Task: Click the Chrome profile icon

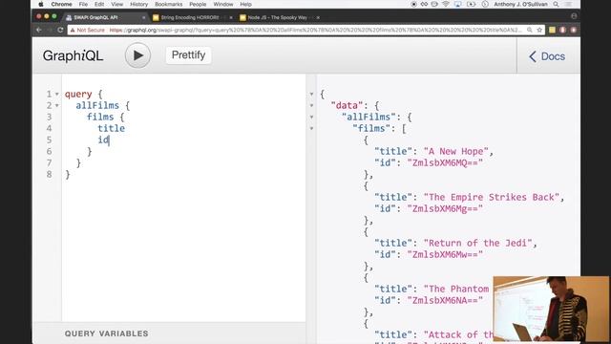Action: coord(574,16)
